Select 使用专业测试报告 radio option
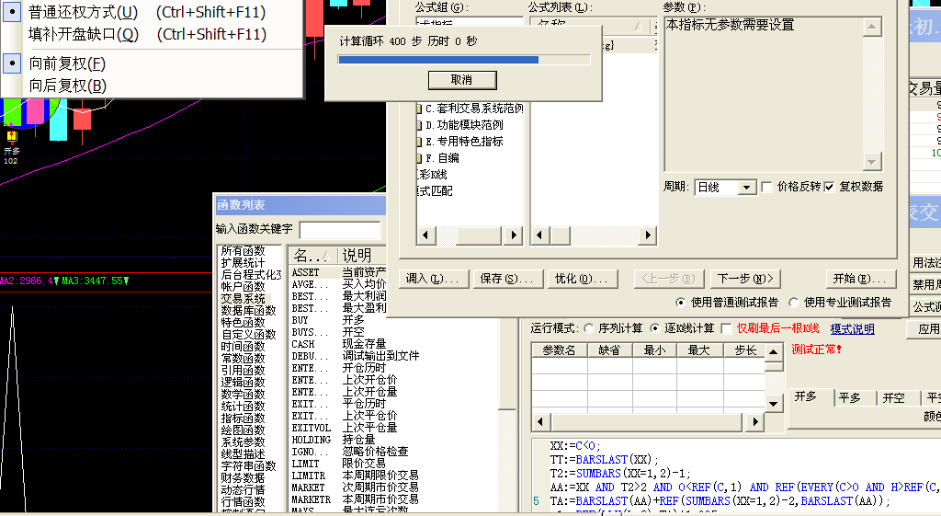Screen dimensions: 941x516 pyautogui.click(x=793, y=303)
